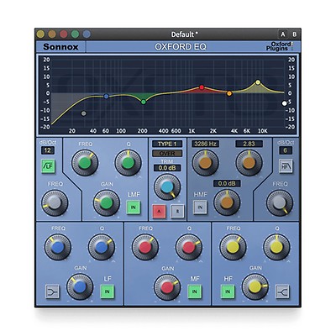Click the 3286 Hz frequency field
Image resolution: width=336 pixels, height=336 pixels.
pyautogui.click(x=205, y=144)
